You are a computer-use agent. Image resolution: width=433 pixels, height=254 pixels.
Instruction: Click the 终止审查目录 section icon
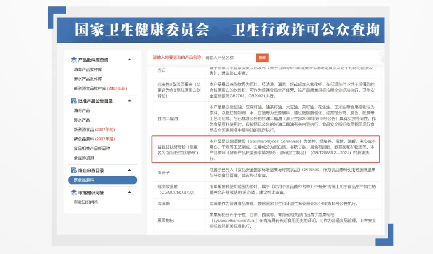pos(74,170)
